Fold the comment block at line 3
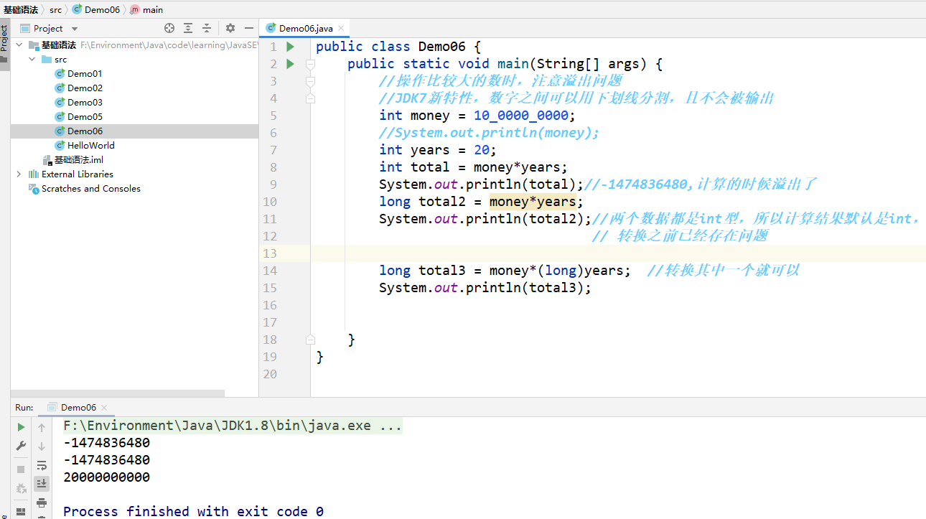Image resolution: width=926 pixels, height=519 pixels. click(310, 81)
